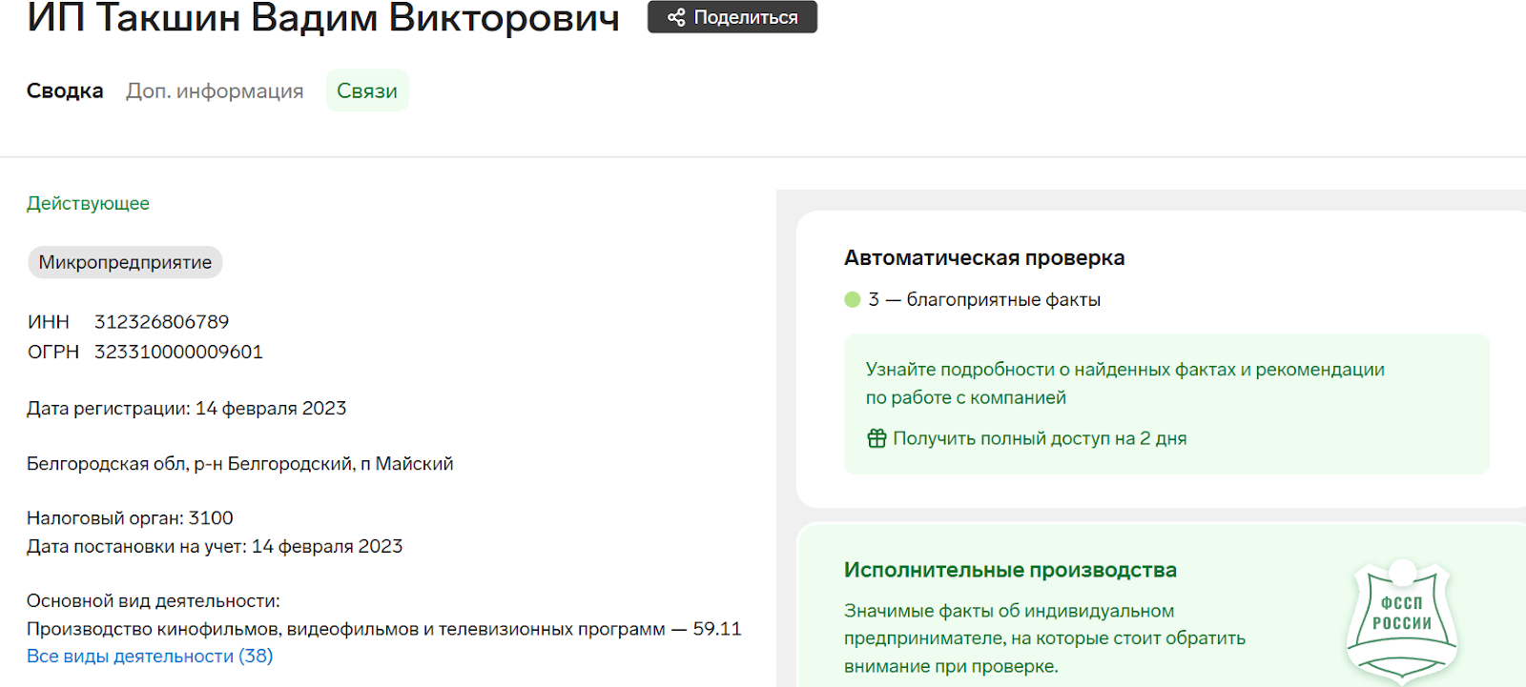
Task: Click the share icon in Поделиться button
Action: (x=676, y=17)
